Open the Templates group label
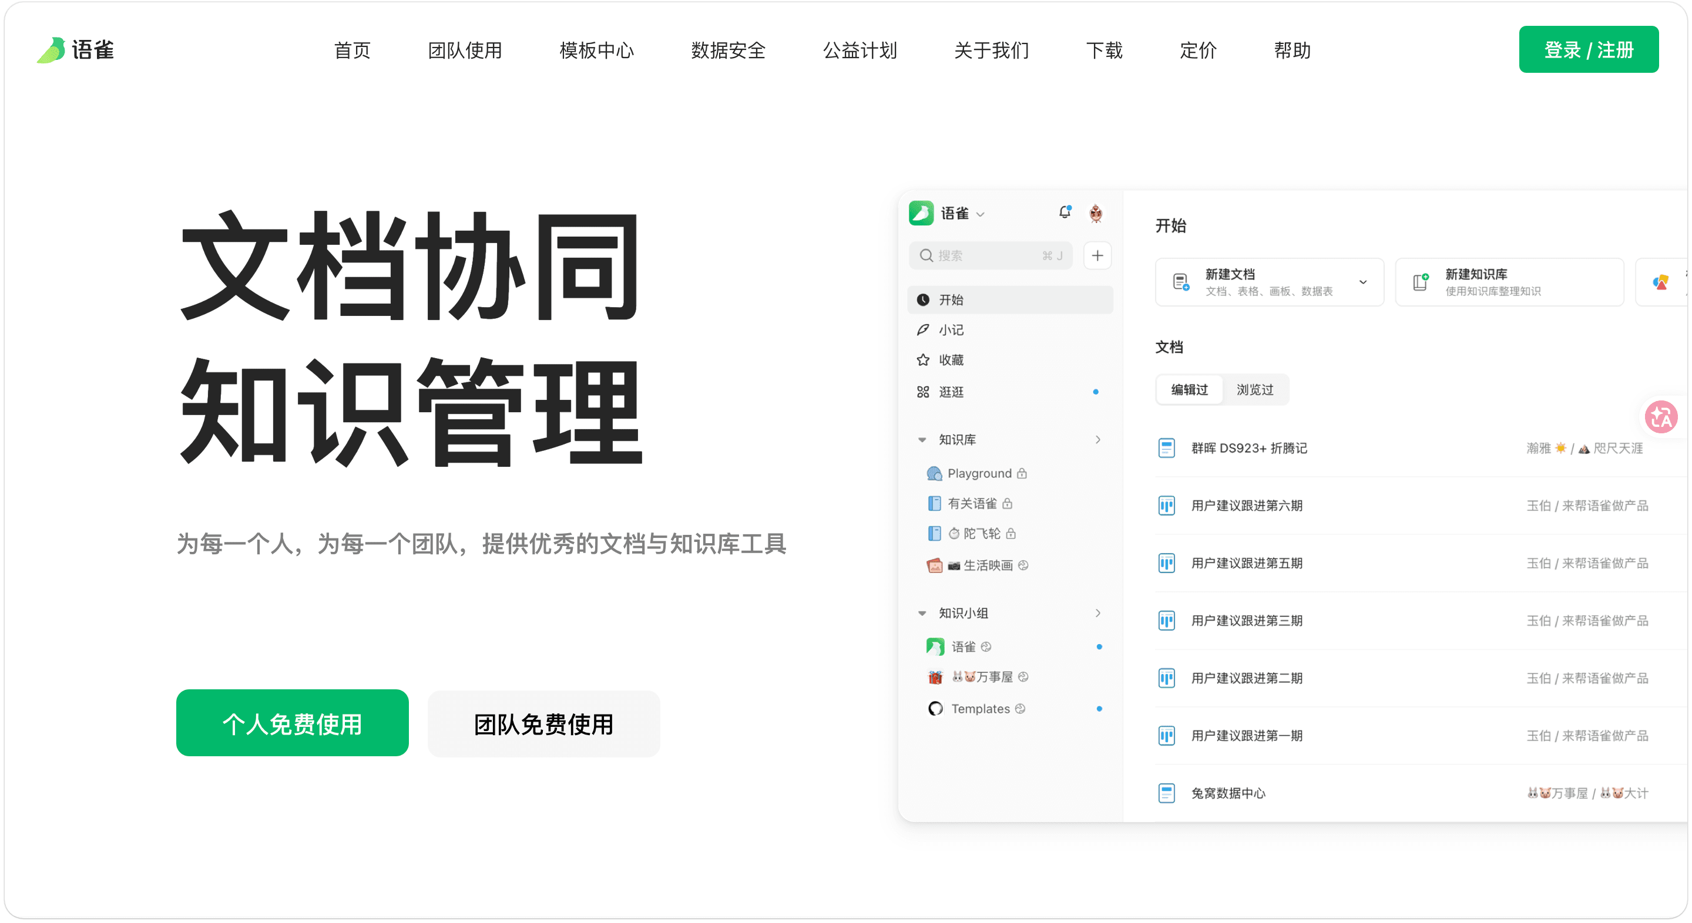1692x923 pixels. (981, 709)
